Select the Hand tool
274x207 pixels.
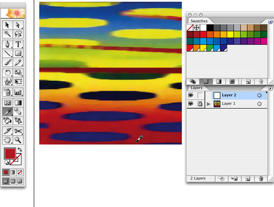tap(7, 140)
